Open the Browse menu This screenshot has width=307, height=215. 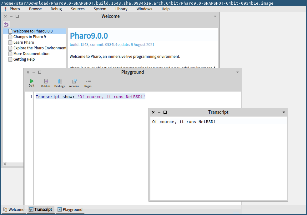coord(35,9)
